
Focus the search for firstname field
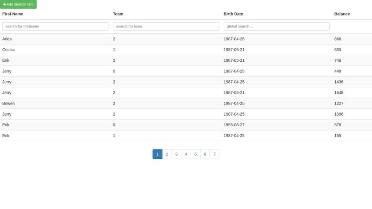click(55, 26)
